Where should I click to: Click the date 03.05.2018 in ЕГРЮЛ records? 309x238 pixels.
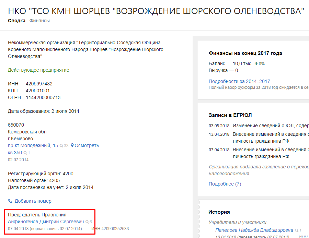(219, 126)
